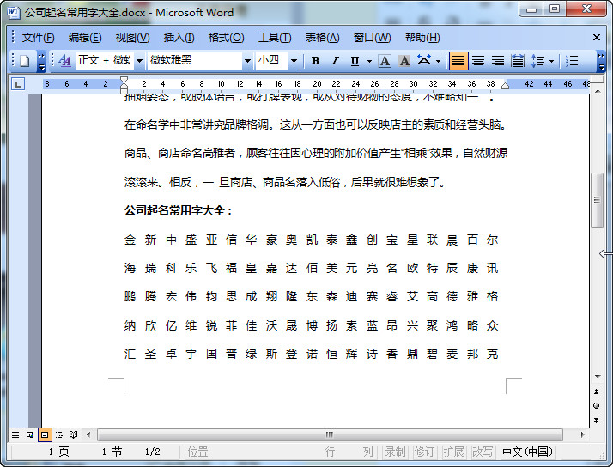
Task: Expand the style box dropdown
Action: pyautogui.click(x=139, y=61)
